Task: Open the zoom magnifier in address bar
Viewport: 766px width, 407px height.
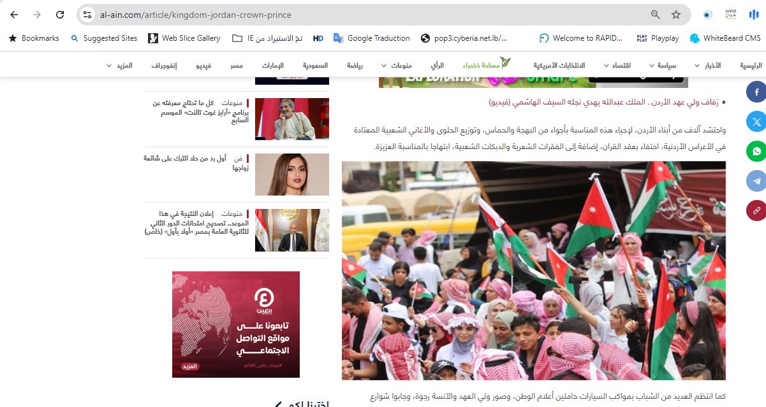Action: (x=655, y=15)
